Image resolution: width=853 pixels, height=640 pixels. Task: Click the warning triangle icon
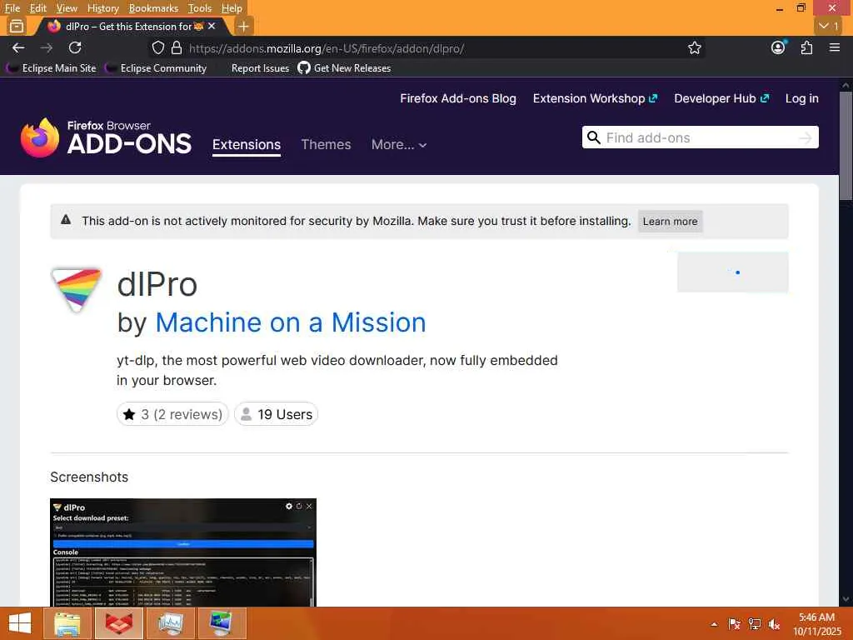(x=66, y=220)
